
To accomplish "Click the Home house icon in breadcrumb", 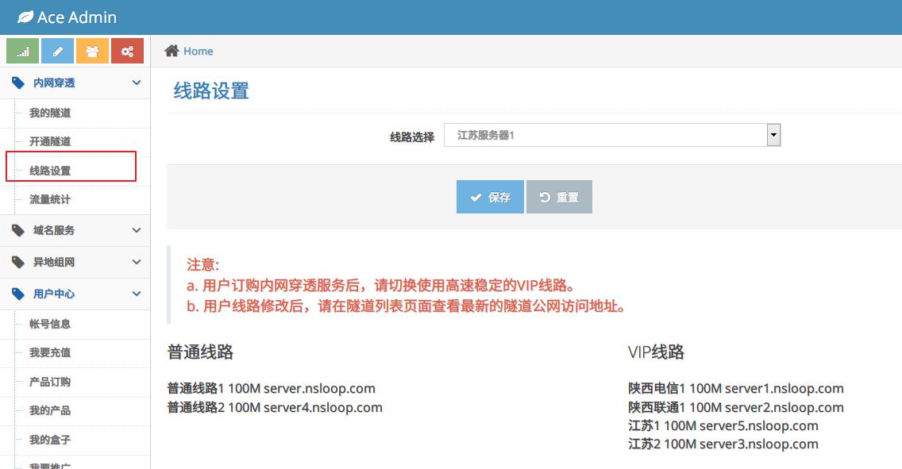I will 172,51.
